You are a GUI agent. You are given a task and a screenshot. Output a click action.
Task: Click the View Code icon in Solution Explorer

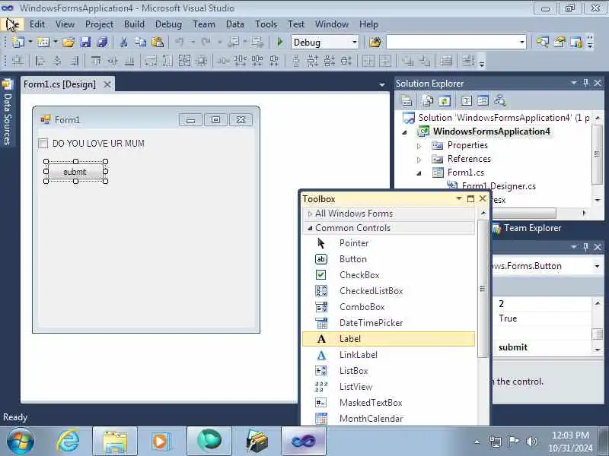[466, 101]
